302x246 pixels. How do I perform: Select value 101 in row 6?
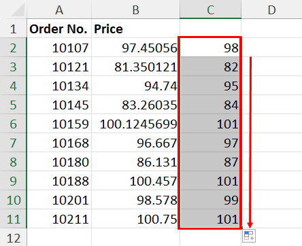[x=211, y=124]
